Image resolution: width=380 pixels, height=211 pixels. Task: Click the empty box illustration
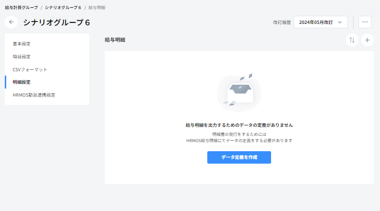point(239,92)
